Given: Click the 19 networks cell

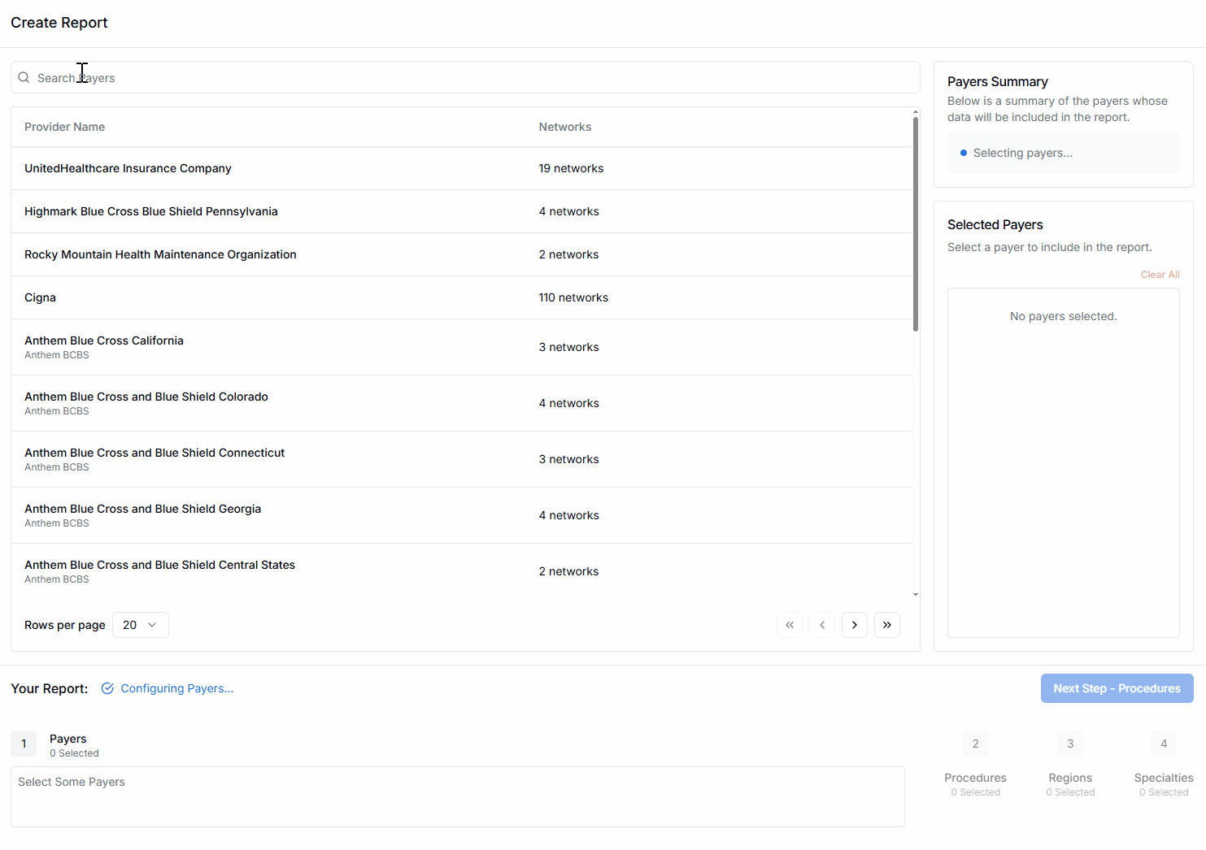Looking at the screenshot, I should point(571,168).
